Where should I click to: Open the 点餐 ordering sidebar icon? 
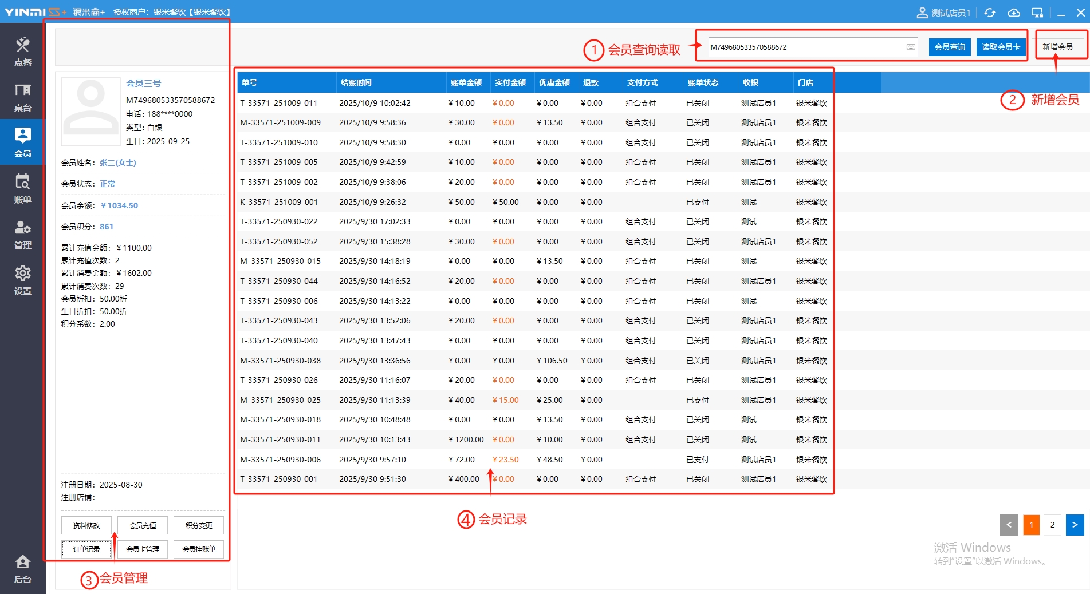pos(22,51)
